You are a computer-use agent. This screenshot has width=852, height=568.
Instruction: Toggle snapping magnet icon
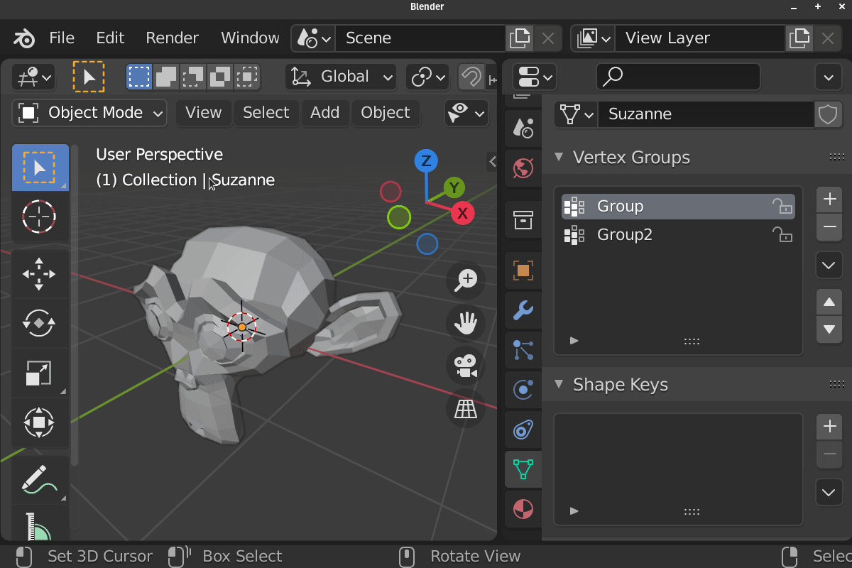click(x=471, y=77)
